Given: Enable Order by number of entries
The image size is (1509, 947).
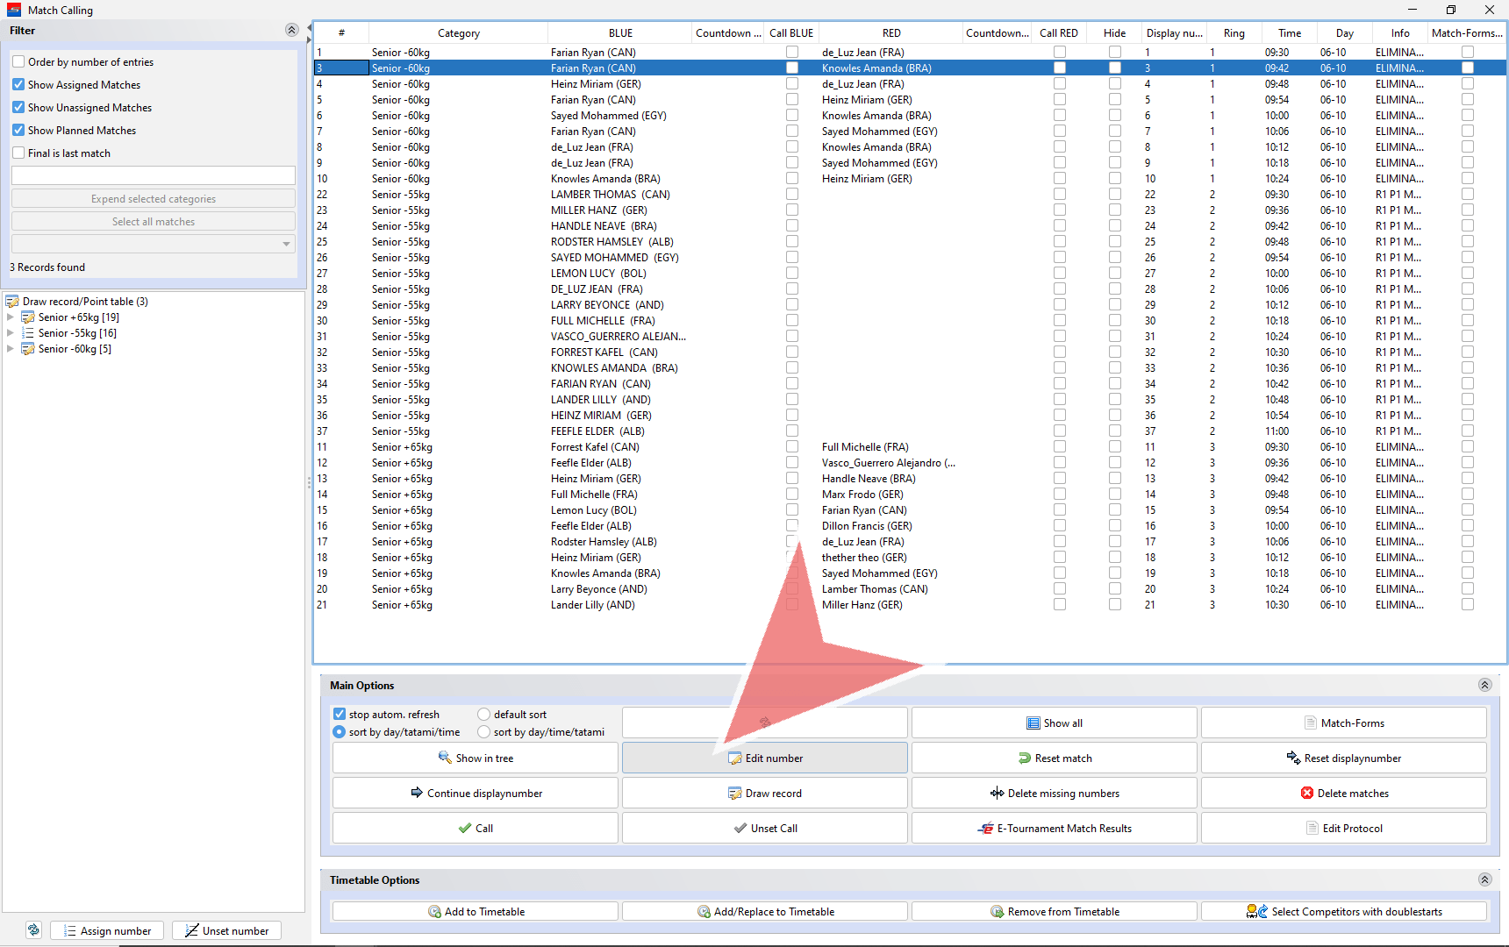Looking at the screenshot, I should 18,62.
